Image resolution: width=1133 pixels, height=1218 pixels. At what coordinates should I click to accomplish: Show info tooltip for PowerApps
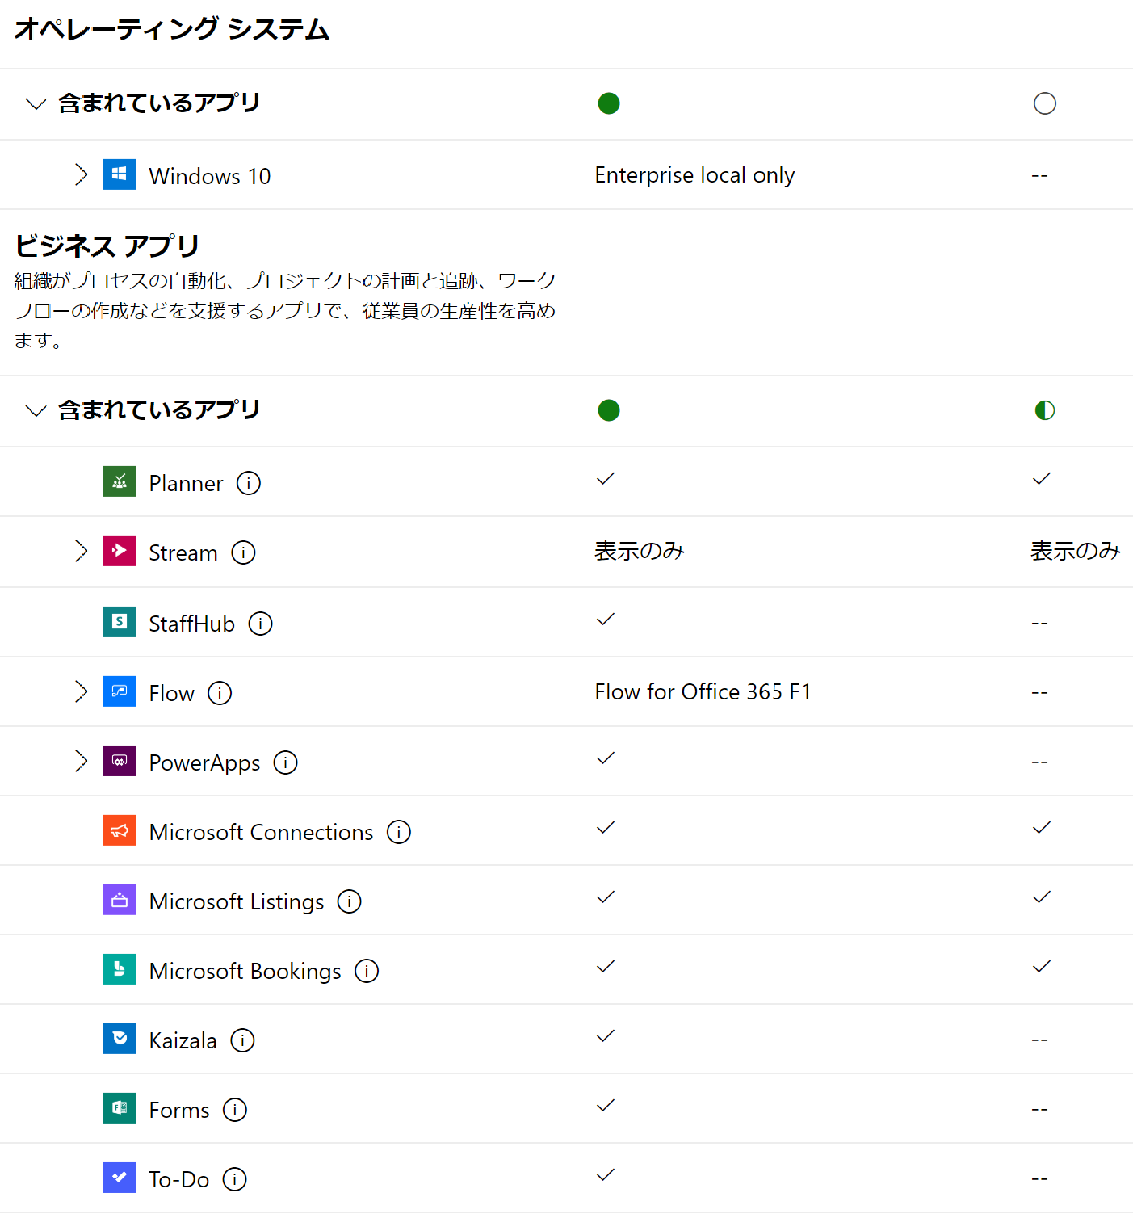pyautogui.click(x=285, y=762)
